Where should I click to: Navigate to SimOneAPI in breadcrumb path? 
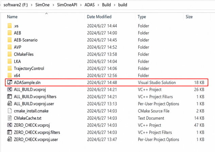[67, 5]
